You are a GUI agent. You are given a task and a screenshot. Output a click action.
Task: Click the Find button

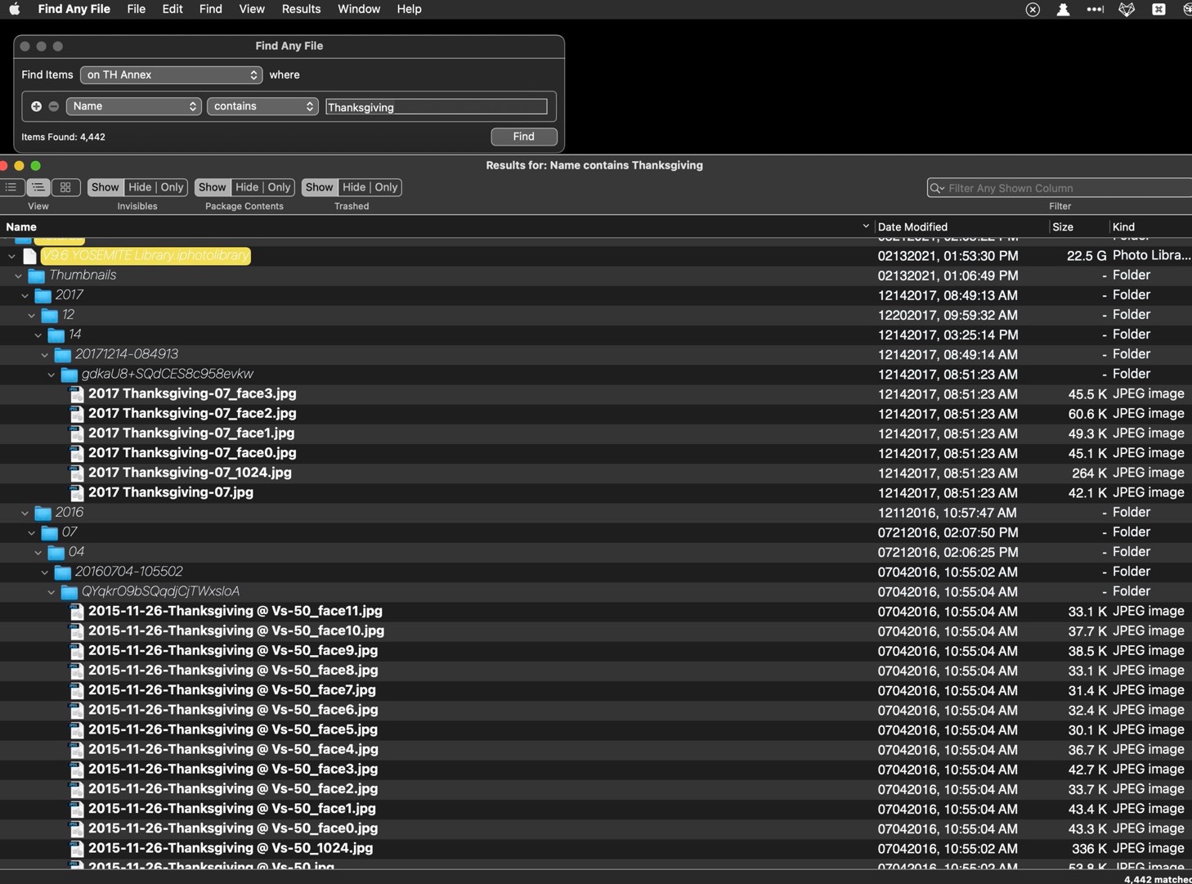(524, 137)
